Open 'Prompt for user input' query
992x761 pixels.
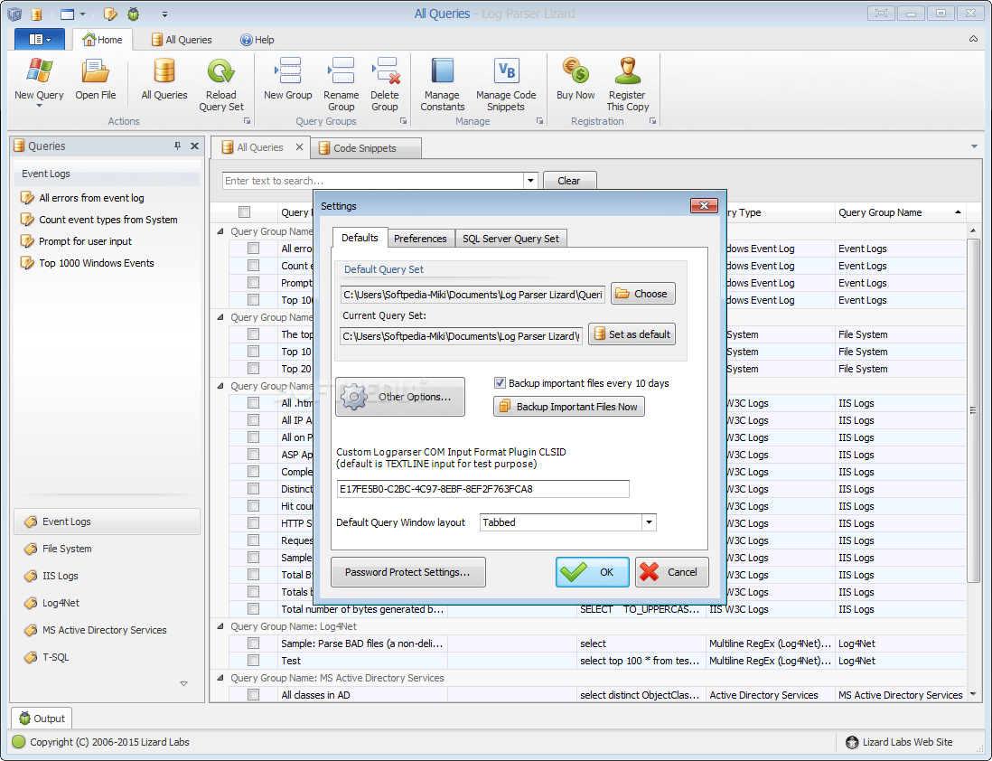[x=76, y=241]
